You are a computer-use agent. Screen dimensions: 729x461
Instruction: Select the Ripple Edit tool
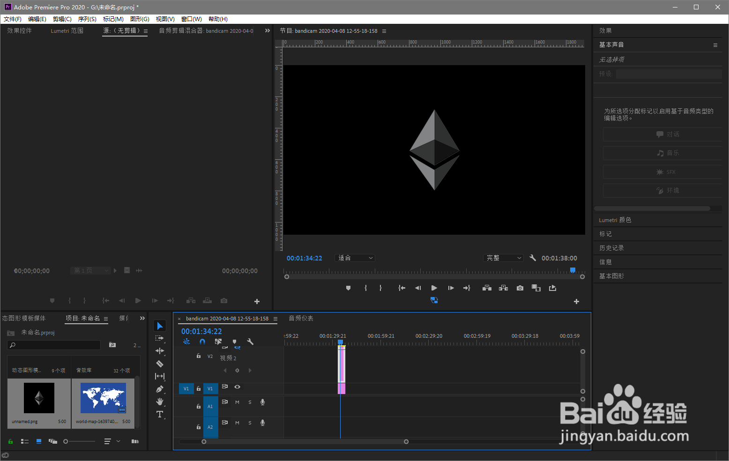pyautogui.click(x=160, y=351)
